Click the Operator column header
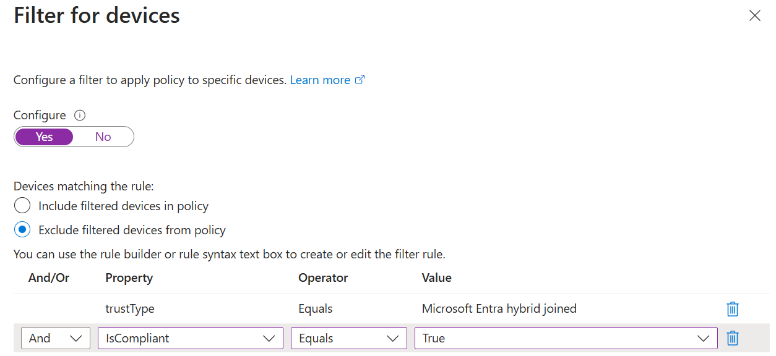Image resolution: width=776 pixels, height=356 pixels. 323,278
